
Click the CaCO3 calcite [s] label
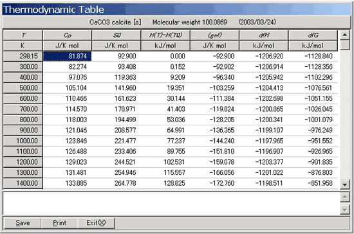[x=115, y=22]
